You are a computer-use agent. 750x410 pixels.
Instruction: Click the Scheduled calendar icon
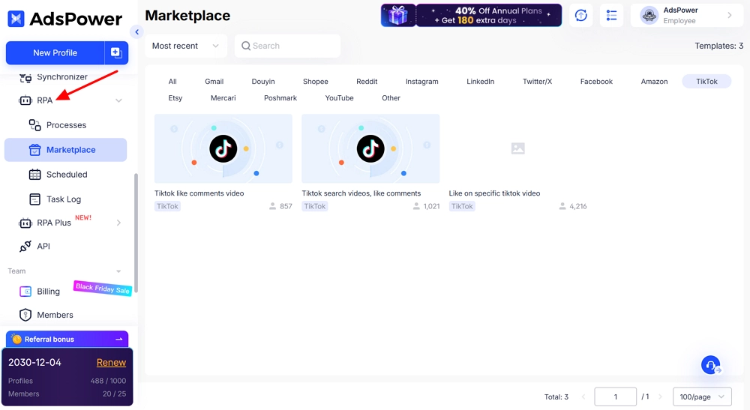tap(35, 175)
